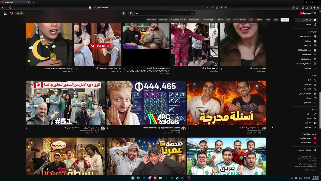Open the account avatar menu
This screenshot has height=181, width=321.
coord(5,13)
